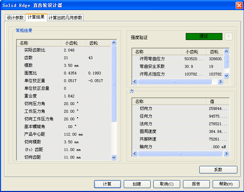Select the 计算结果 tab
This screenshot has width=244, height=192.
36,17
